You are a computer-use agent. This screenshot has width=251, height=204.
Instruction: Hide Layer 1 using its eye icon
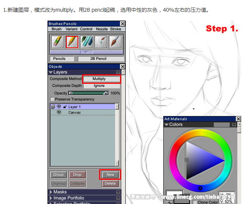point(59,107)
